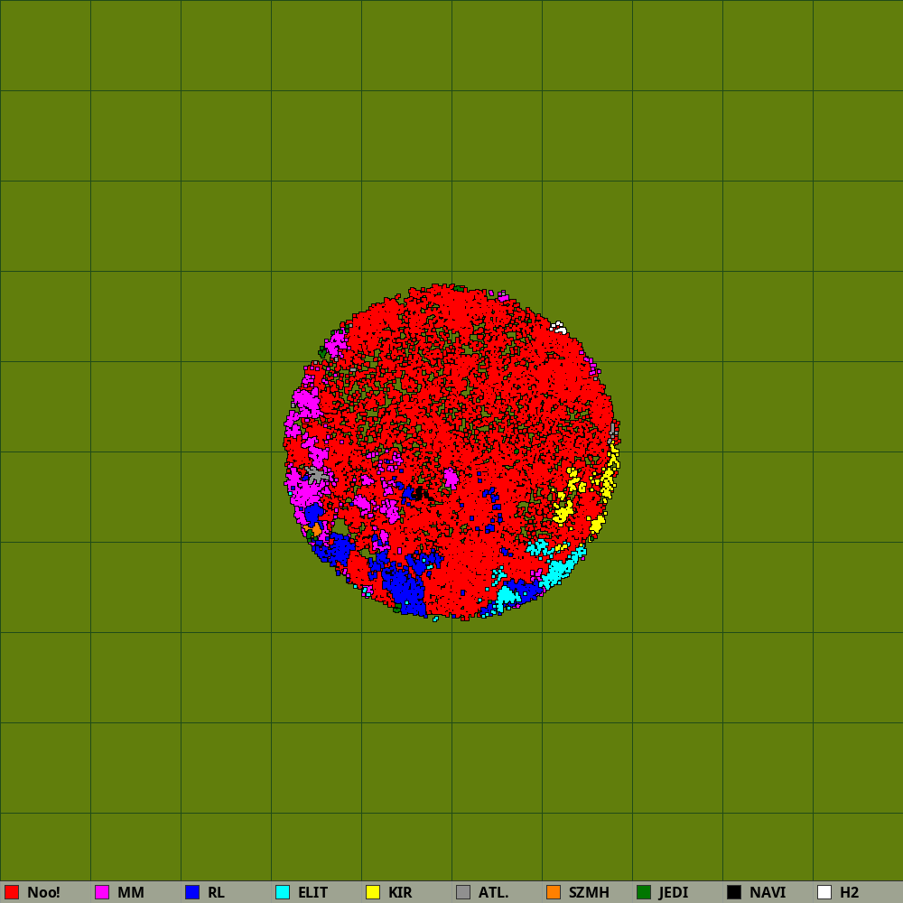Click the green JEDI legend swatch
Screen dimensions: 903x903
click(644, 892)
